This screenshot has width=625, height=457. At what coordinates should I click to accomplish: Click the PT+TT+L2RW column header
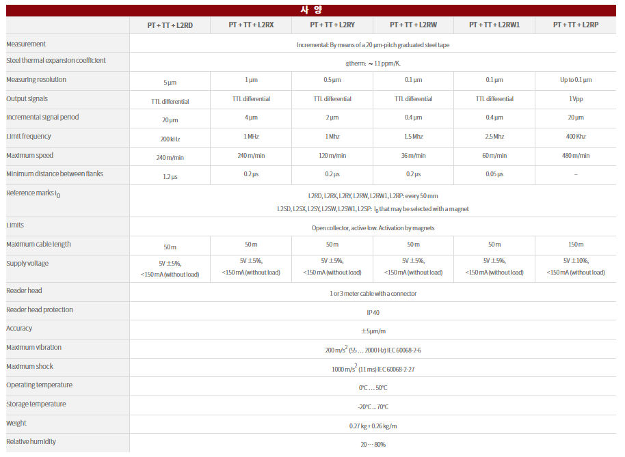pos(413,25)
